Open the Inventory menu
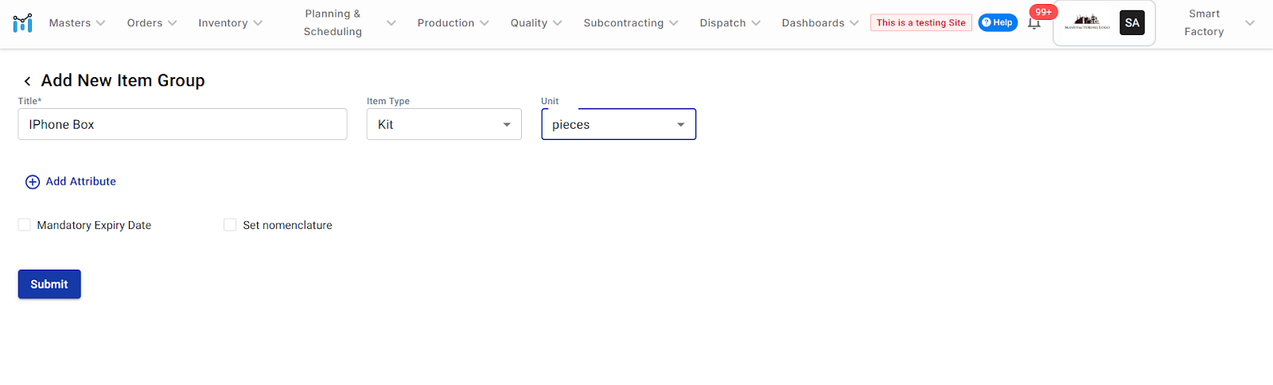This screenshot has height=385, width=1273. point(230,23)
